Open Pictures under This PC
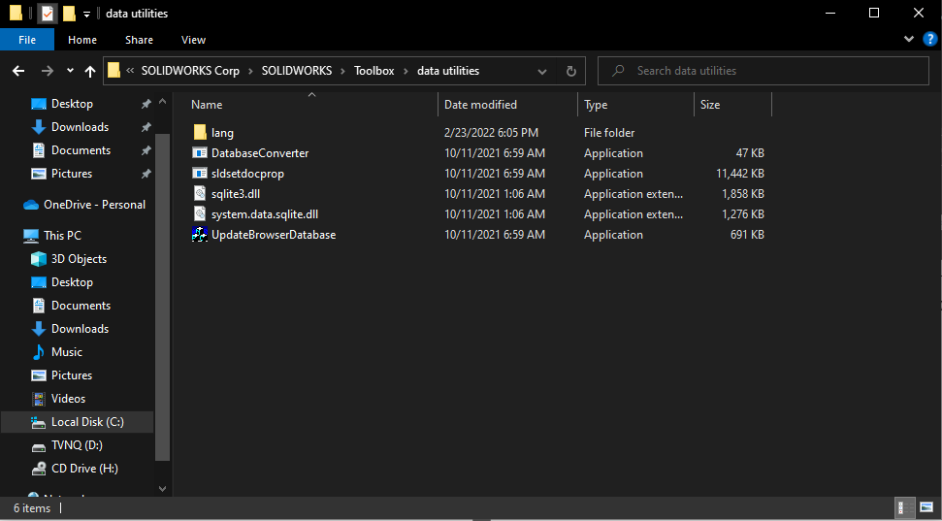 point(72,375)
